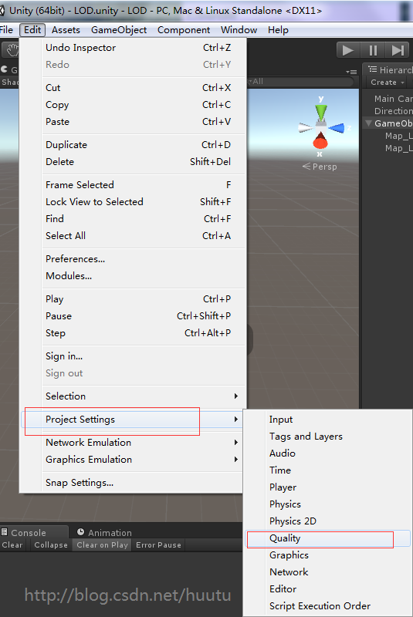Select Player in Project Settings submenu
The width and height of the screenshot is (413, 617).
328,487
